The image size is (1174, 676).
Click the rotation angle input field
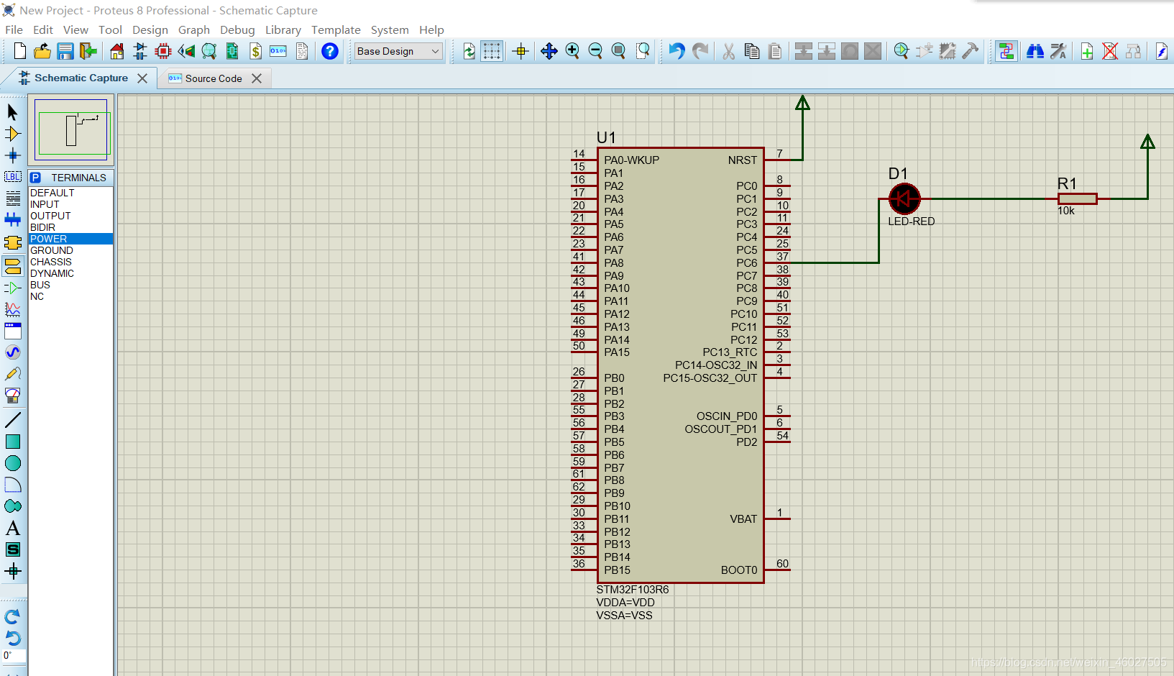pyautogui.click(x=14, y=655)
